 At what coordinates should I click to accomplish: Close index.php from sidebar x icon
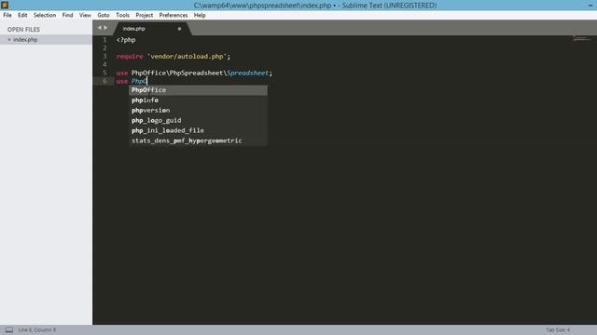click(x=9, y=39)
